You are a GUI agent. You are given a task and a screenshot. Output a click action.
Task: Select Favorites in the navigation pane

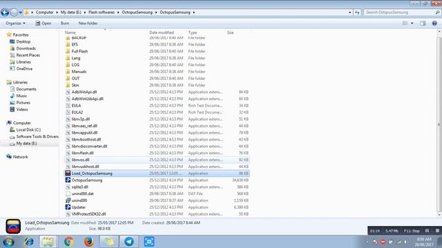pos(21,35)
